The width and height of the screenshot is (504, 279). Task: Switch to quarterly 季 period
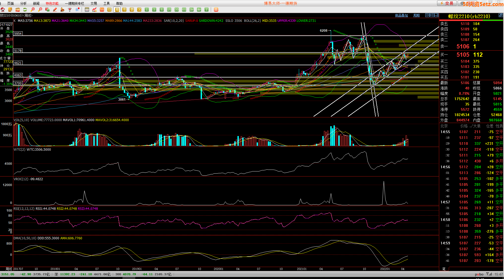click(132, 10)
